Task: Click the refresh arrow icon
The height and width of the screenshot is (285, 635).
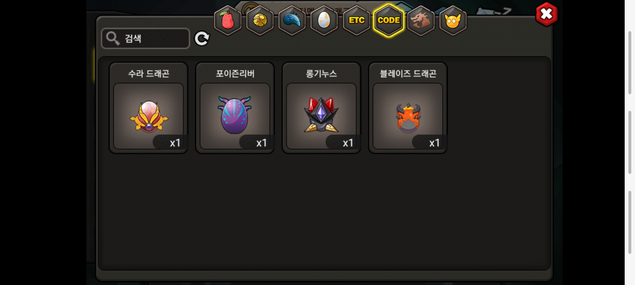Action: [x=202, y=39]
